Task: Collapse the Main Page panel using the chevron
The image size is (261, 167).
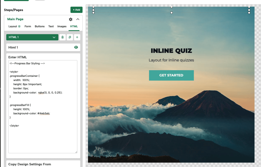Action: (x=78, y=19)
